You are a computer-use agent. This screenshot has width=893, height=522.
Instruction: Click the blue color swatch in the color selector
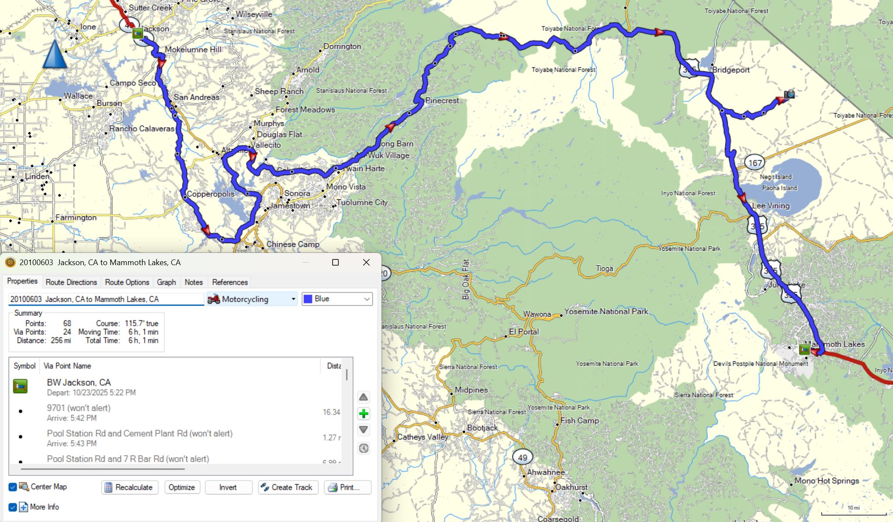pos(308,299)
